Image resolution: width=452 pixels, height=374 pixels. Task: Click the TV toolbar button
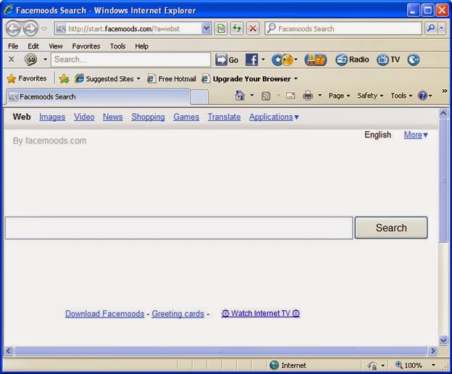(388, 60)
